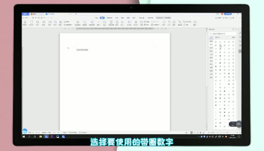Click the blue 首页 home tab at top left
Image resolution: width=264 pixels, height=151 pixels.
pyautogui.click(x=25, y=14)
